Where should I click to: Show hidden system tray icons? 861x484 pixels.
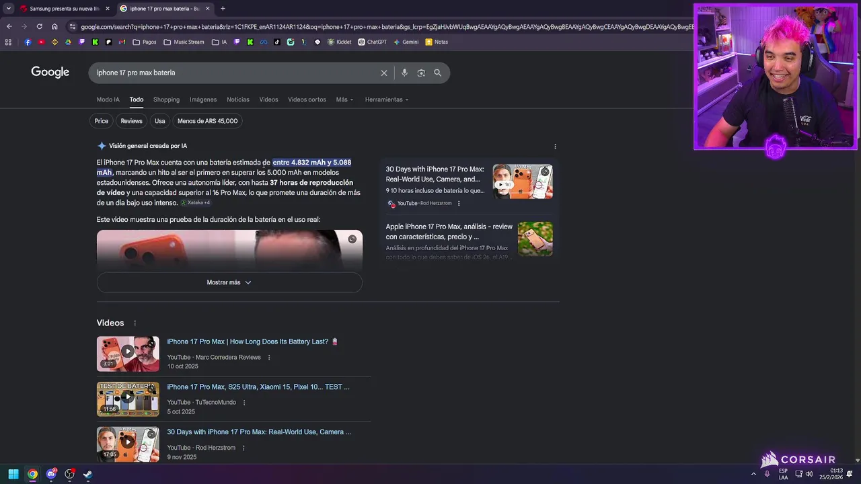753,474
